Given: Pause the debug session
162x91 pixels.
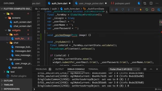Looking at the screenshot, I should click(116, 10).
